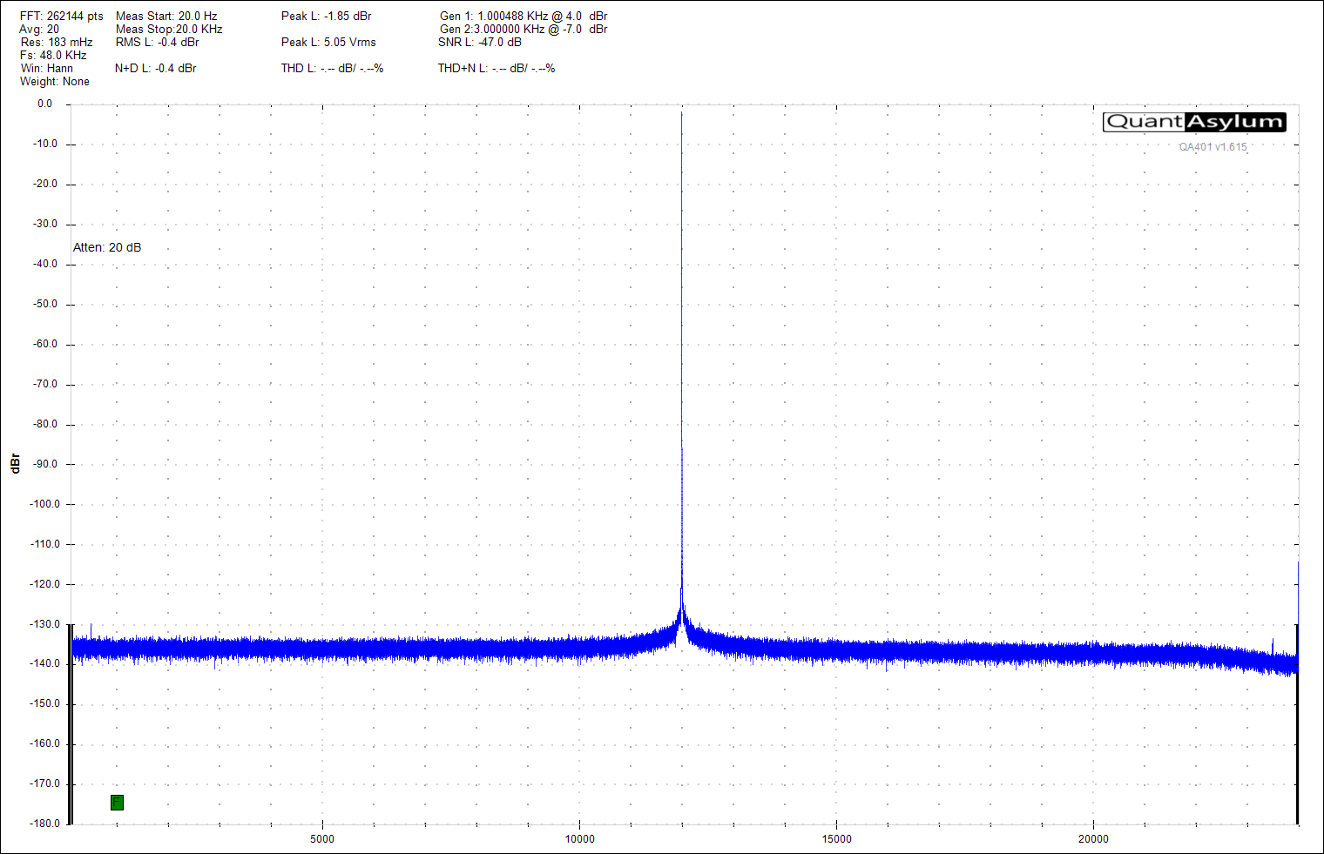This screenshot has height=854, width=1324.
Task: Click the 'dBr' vertical axis label
Action: tap(15, 463)
